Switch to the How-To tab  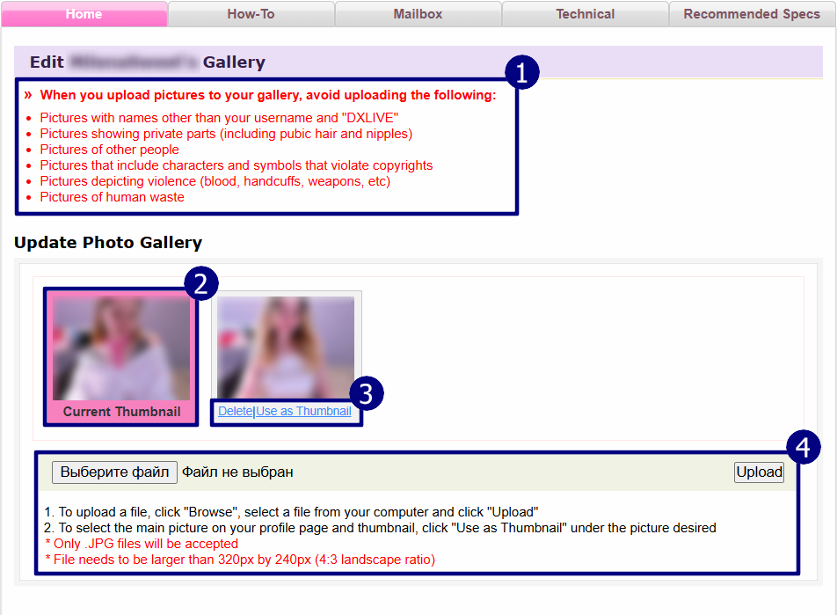(x=251, y=14)
